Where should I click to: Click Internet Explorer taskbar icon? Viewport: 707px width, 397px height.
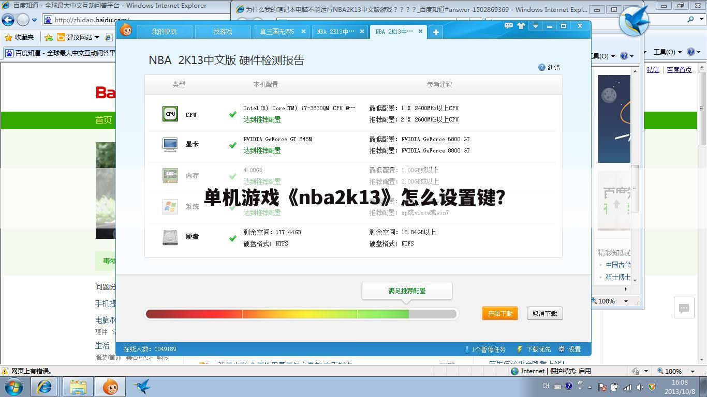(x=45, y=387)
